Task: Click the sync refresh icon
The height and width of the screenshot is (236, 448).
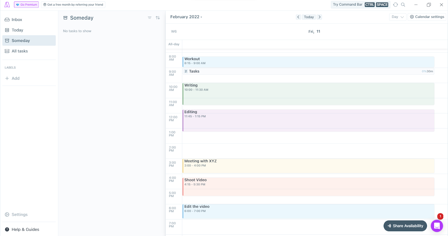Action: click(395, 5)
